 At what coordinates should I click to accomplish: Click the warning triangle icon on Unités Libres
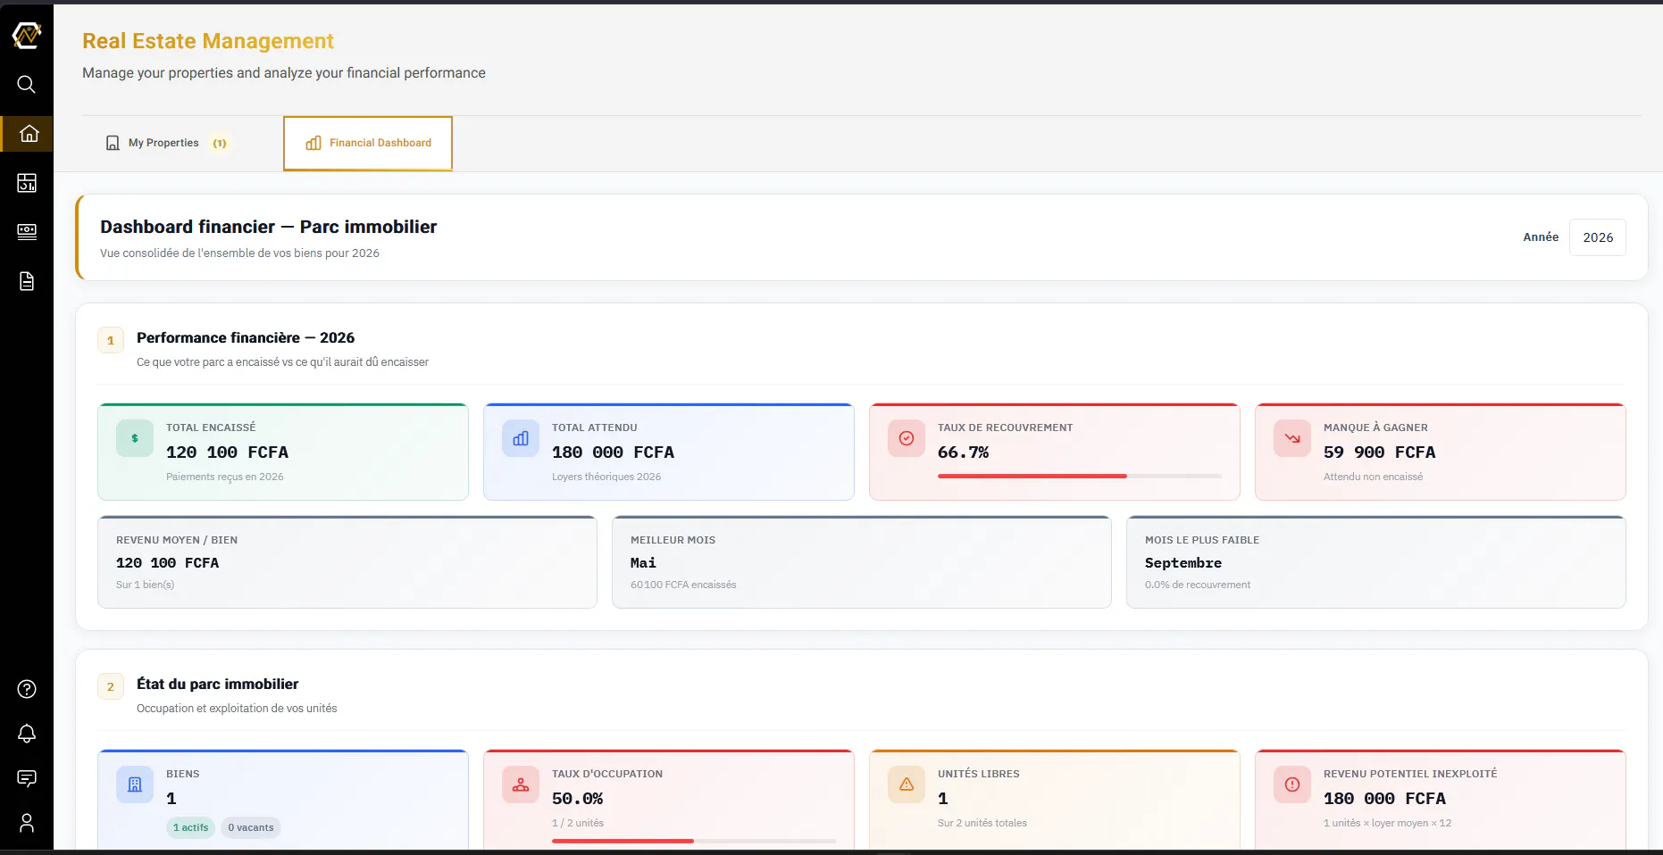point(907,784)
